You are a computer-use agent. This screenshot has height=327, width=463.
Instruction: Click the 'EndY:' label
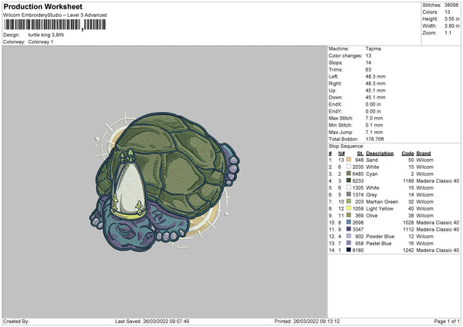point(335,111)
